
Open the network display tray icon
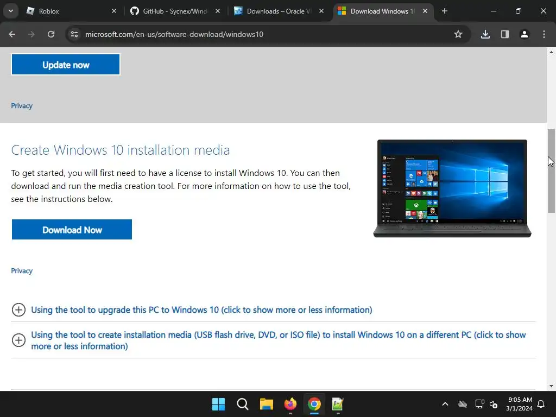click(480, 404)
